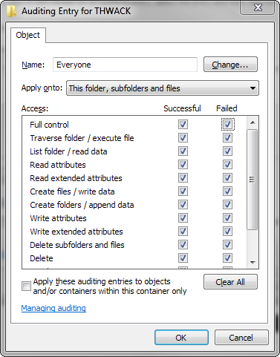This screenshot has width=280, height=357.
Task: Toggle Successful for Write attributes
Action: click(183, 218)
